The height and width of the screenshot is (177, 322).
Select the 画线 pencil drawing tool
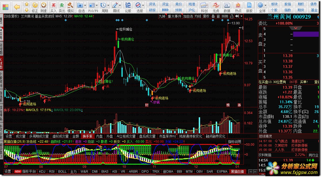(x=115, y=5)
